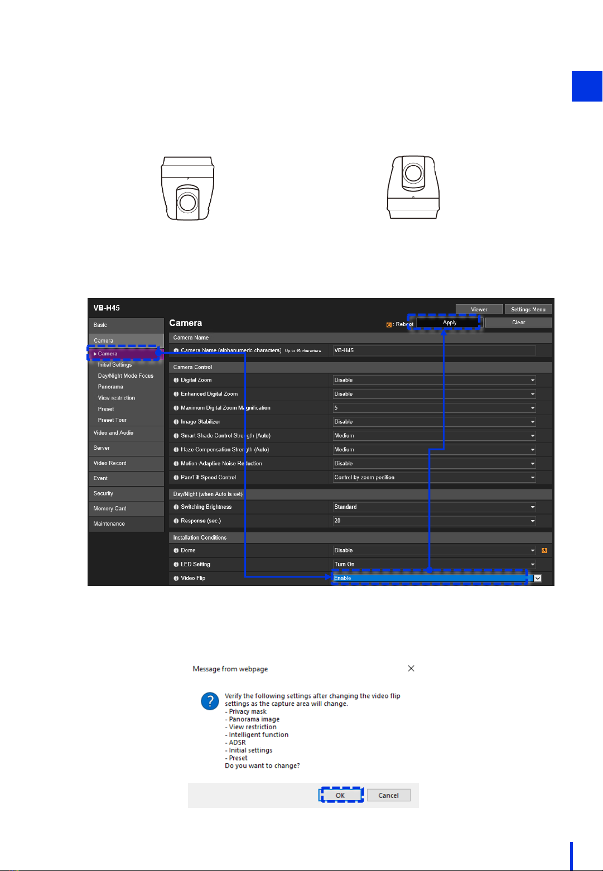Open the Server menu
Screen dimensions: 603x871
click(126, 448)
